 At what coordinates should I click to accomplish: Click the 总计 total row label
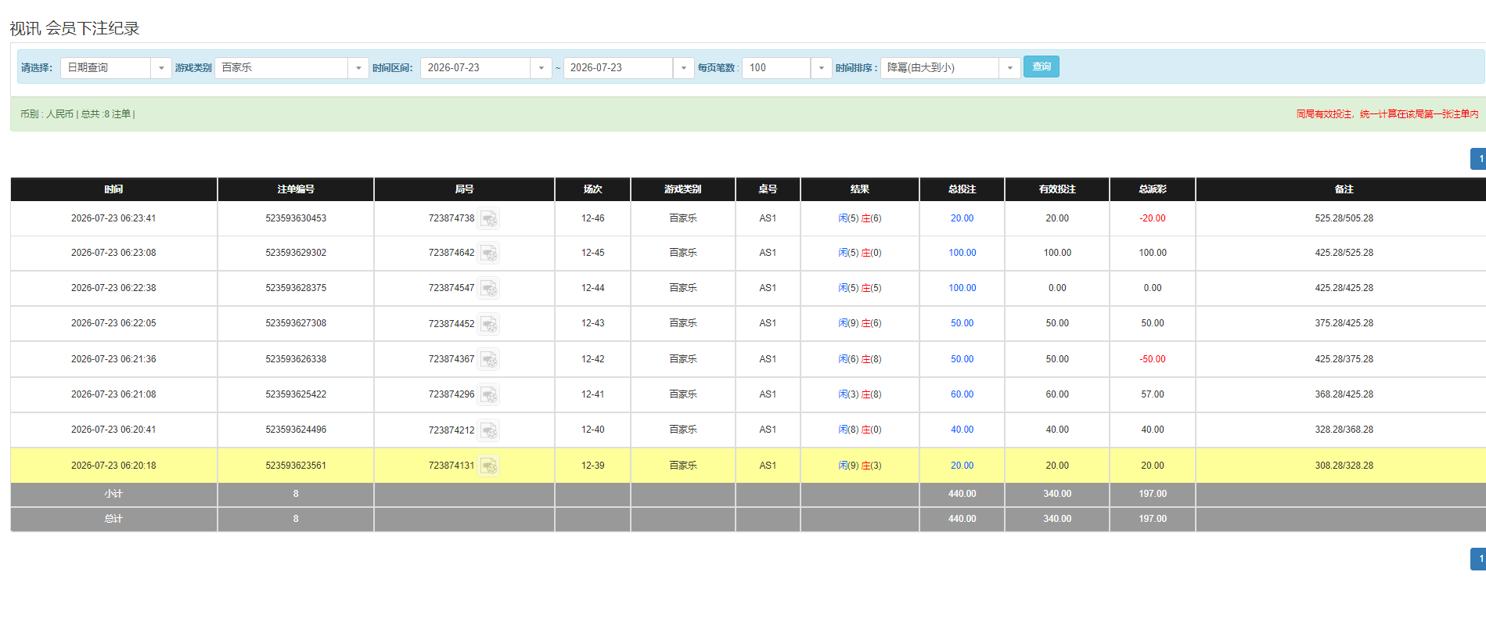click(x=113, y=519)
